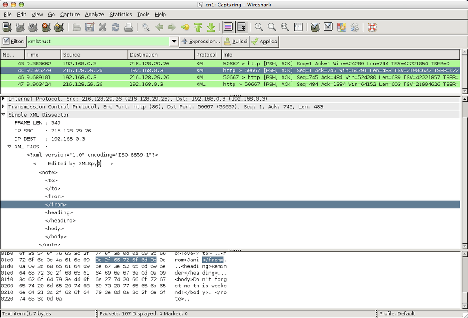Jump to last packet arrow icon
468x318 pixels.
(211, 27)
